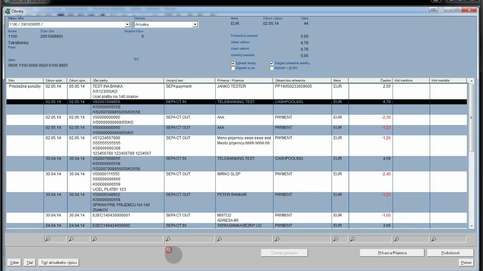This screenshot has height=271, width=483.
Task: Click the Zoznam príkazov button
Action: pyautogui.click(x=285, y=253)
